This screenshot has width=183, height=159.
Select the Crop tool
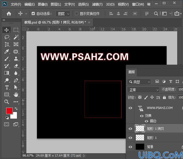(7, 44)
